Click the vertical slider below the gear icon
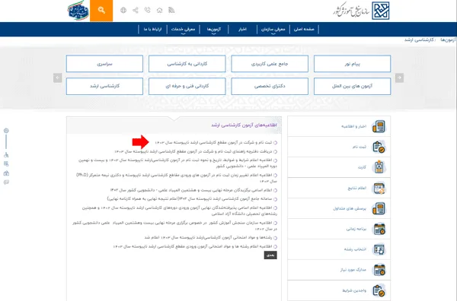 click(x=6, y=142)
